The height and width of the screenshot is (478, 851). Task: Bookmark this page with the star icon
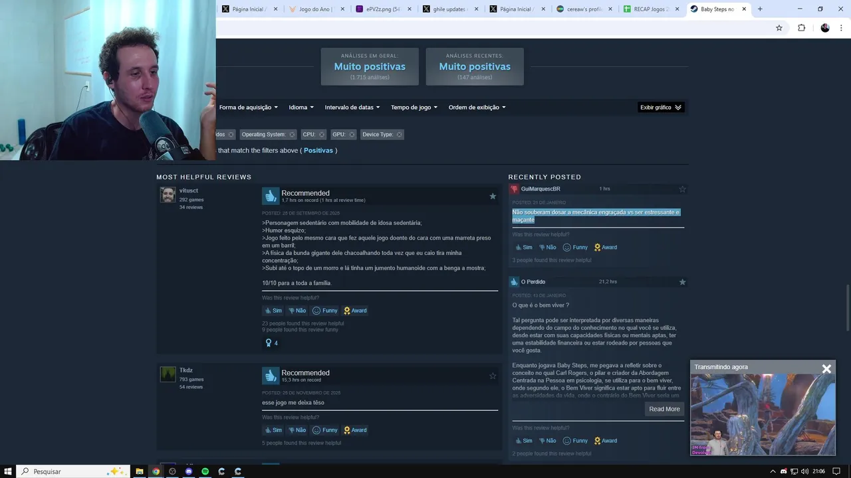point(779,28)
